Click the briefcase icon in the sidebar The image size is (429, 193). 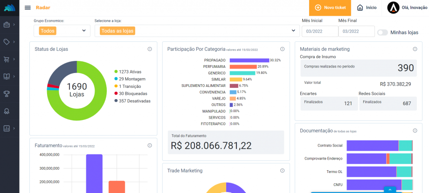(7, 25)
